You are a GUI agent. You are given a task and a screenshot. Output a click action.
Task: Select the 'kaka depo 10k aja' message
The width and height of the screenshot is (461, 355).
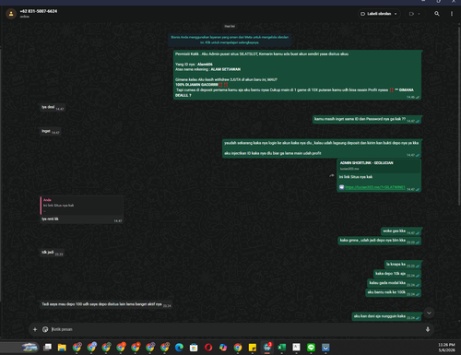tap(396, 274)
